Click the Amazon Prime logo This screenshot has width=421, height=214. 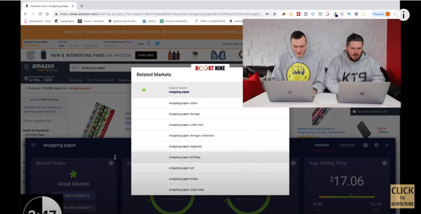click(44, 67)
